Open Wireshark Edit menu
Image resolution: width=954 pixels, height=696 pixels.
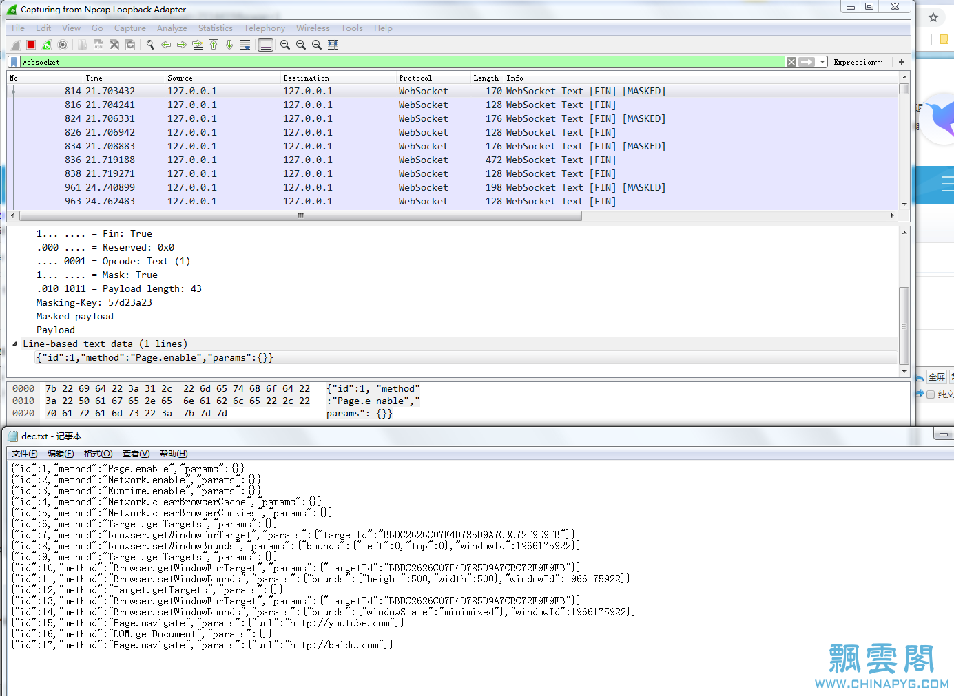click(43, 28)
